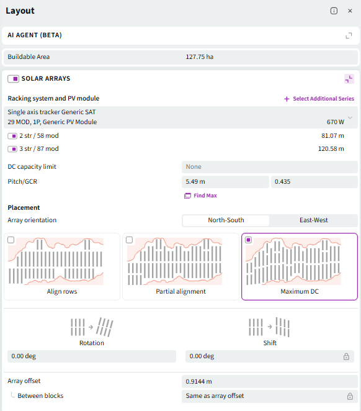Check the Align rows placement checkbox

click(11, 240)
